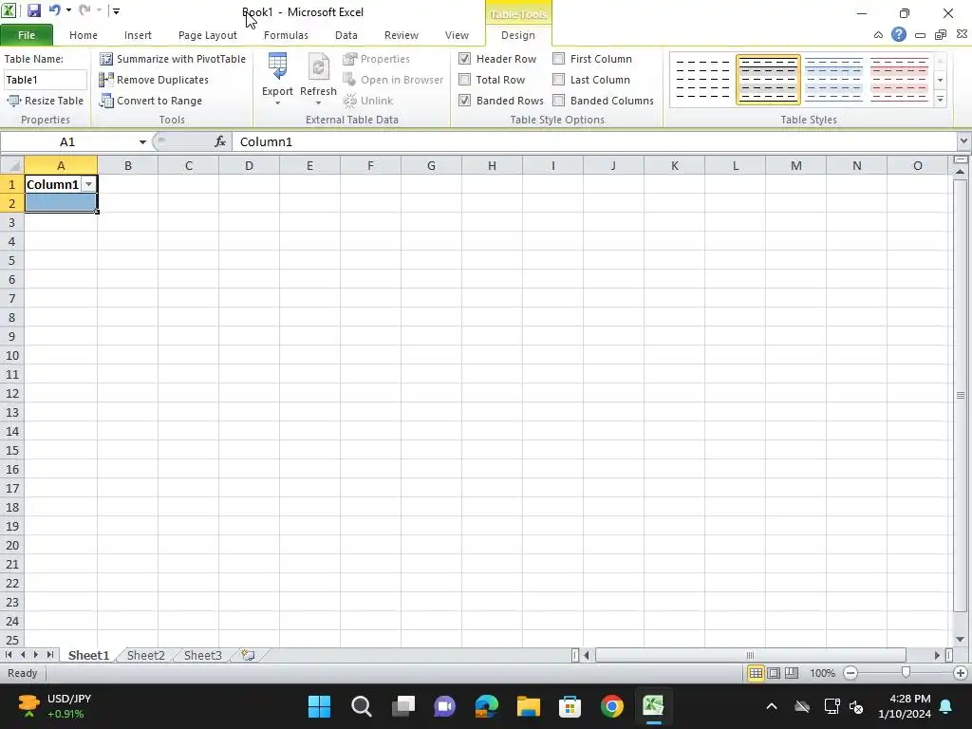The image size is (972, 729).
Task: Open Google Chrome from the taskbar
Action: click(x=612, y=706)
